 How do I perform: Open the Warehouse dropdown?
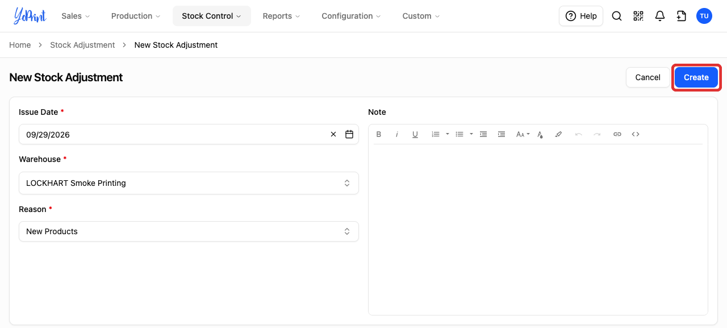[189, 183]
